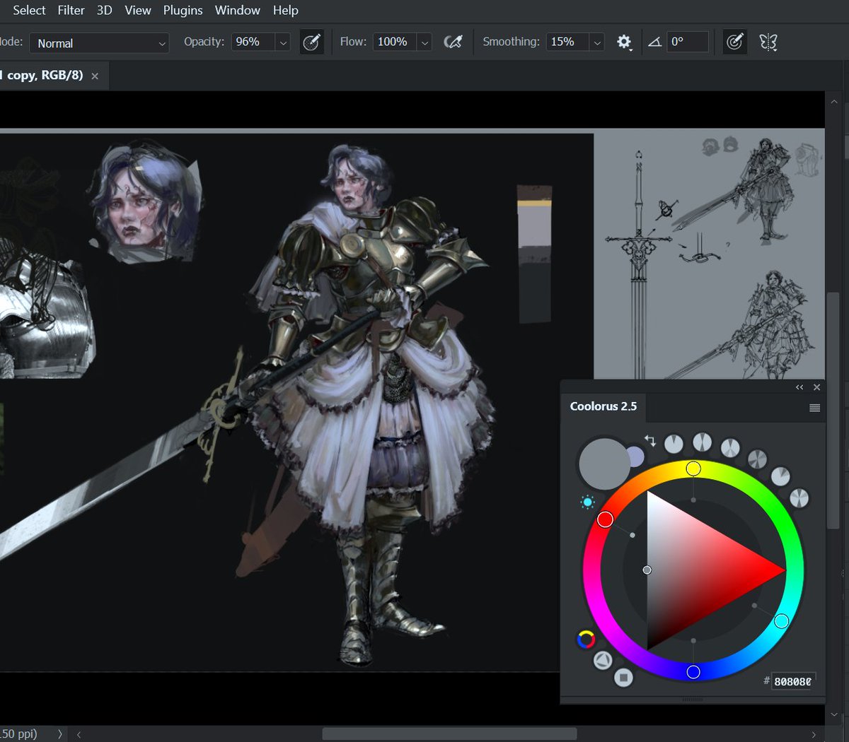Click the large gray foreground color circle
Screen dimensions: 849x742
point(605,463)
